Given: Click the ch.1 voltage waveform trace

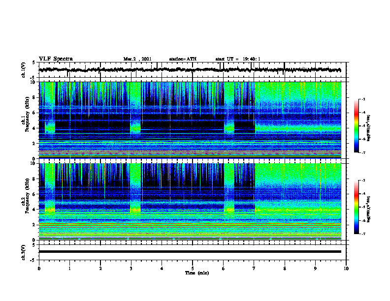Looking at the screenshot, I should (190, 70).
